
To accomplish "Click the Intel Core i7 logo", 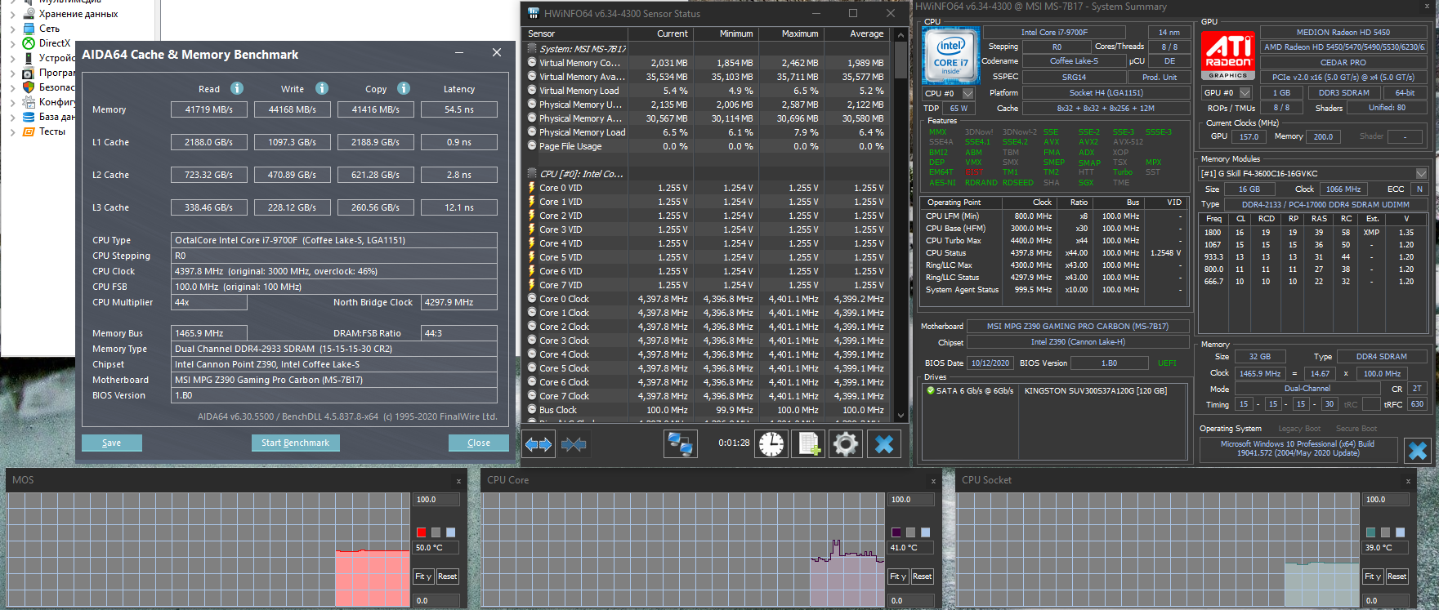I will [950, 55].
